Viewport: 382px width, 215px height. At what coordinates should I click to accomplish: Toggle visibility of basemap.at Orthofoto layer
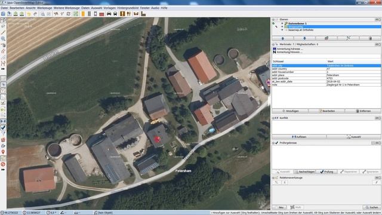(282, 30)
